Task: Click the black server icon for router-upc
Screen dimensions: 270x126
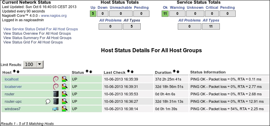Action: pos(56,101)
